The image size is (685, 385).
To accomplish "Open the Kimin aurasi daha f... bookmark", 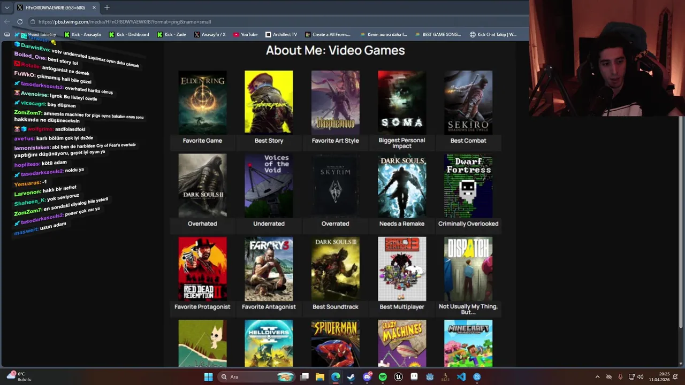I will (383, 34).
